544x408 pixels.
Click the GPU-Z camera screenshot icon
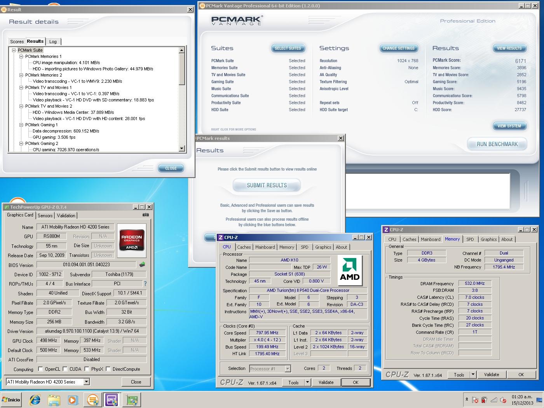click(145, 215)
